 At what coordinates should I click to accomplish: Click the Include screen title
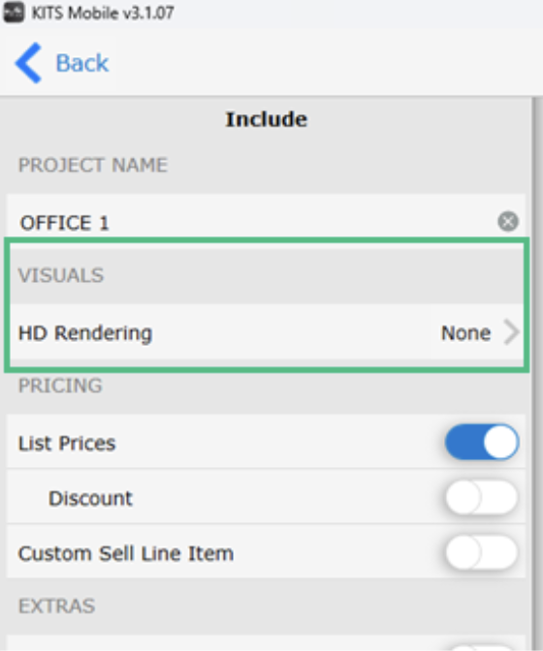click(267, 119)
